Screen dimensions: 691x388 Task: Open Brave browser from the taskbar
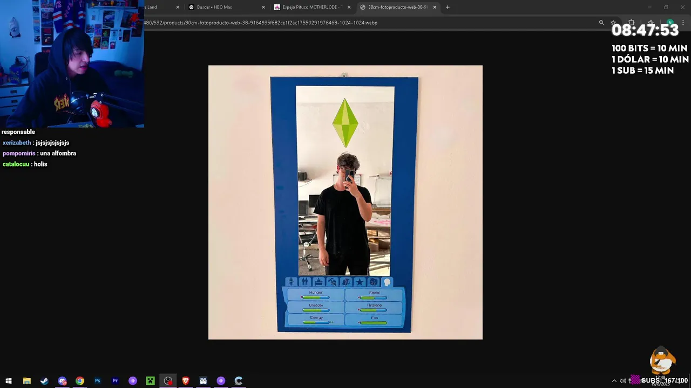[x=186, y=381]
